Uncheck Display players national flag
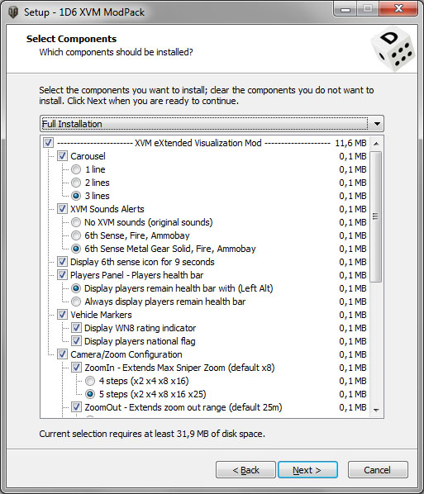This screenshot has height=494, width=424. (76, 341)
